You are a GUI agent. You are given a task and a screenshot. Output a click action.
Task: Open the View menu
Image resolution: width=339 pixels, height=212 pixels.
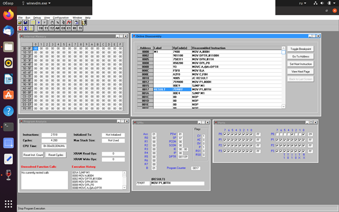(47, 17)
